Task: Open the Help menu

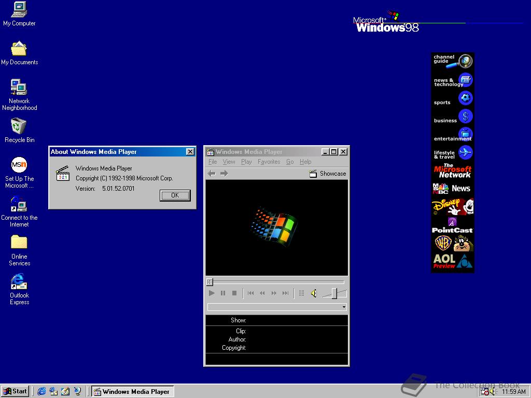Action: (305, 162)
